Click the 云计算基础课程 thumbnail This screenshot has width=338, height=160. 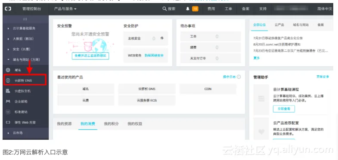(261, 99)
